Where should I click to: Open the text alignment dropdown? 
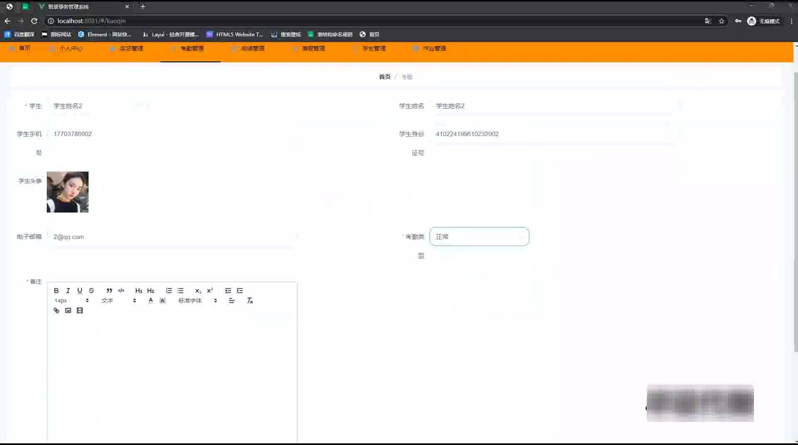coord(232,301)
